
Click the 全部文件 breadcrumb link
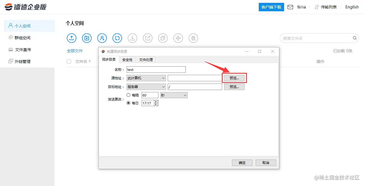[75, 51]
